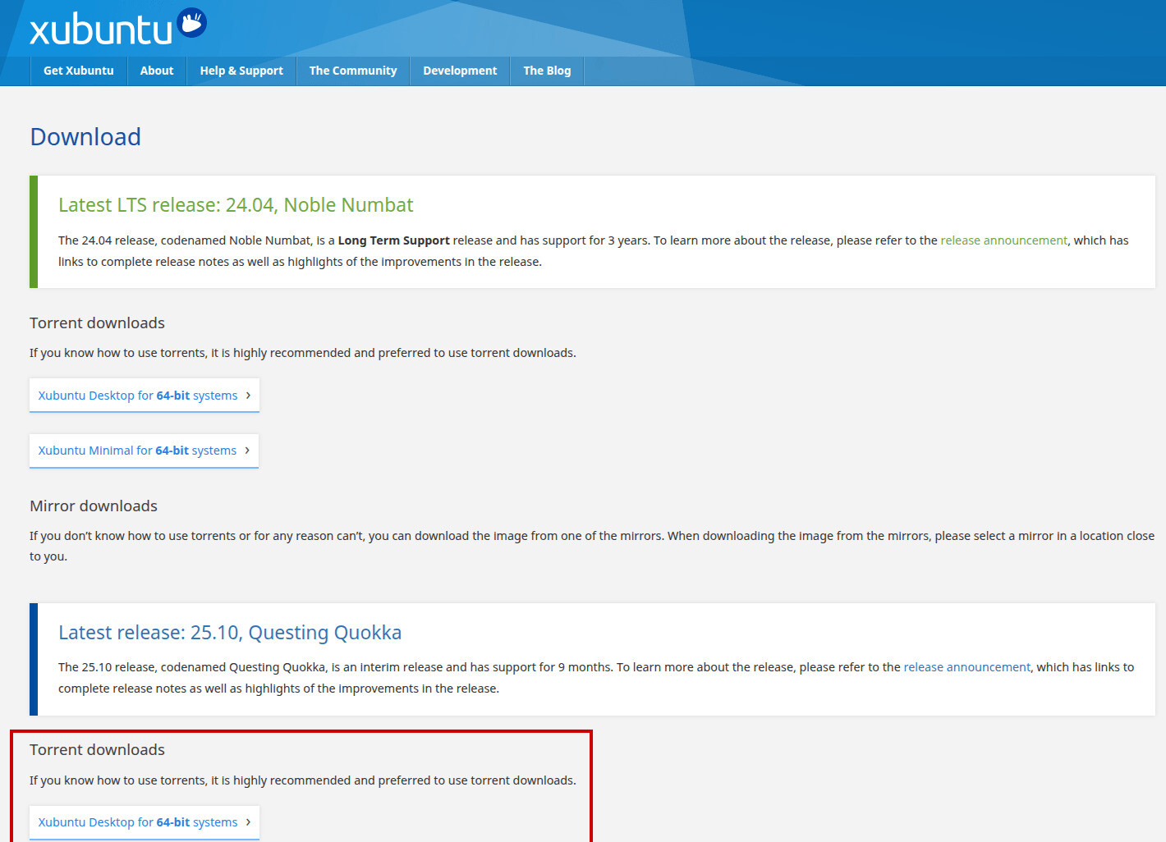Screen dimensions: 1166x842
Task: Click the Xubuntu mouse logo icon
Action: tap(192, 23)
